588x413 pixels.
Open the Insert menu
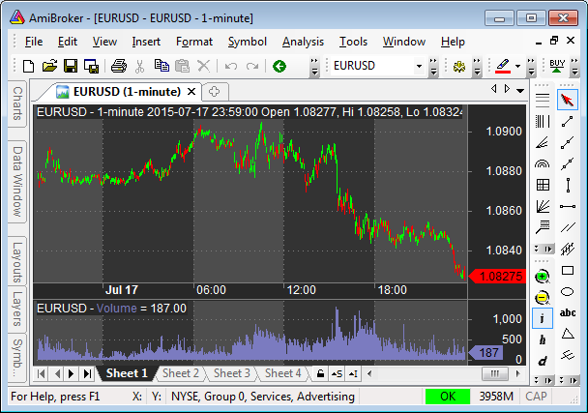[x=146, y=42]
